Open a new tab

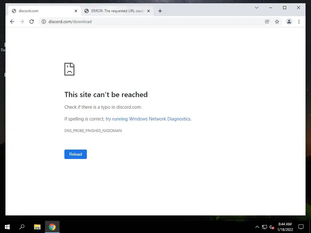coord(160,11)
